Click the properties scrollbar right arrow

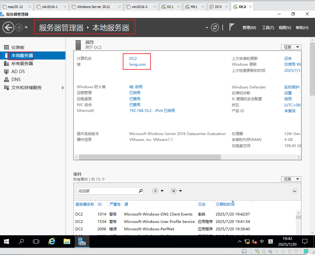point(299,157)
